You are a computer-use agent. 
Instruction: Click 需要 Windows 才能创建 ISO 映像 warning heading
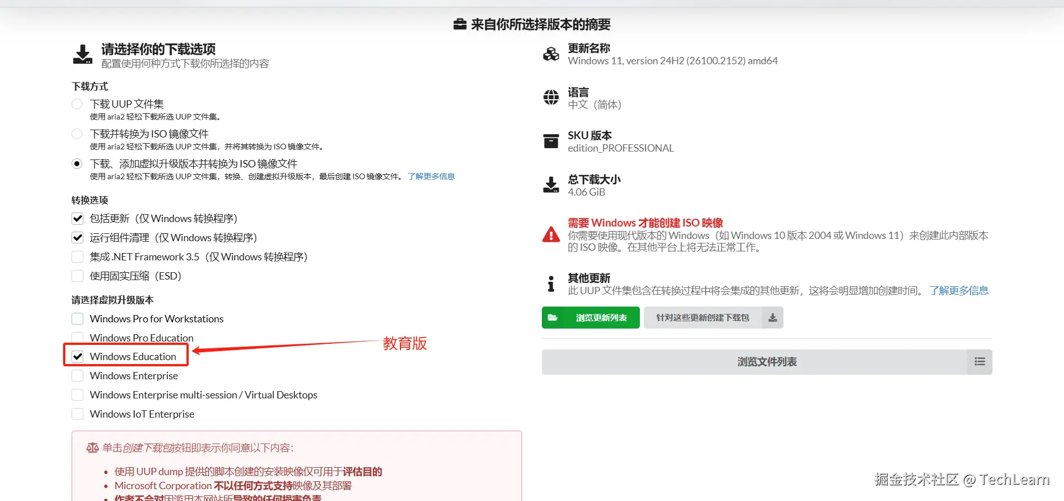(x=645, y=223)
